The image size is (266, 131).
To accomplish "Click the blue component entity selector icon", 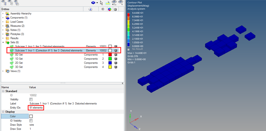I will pyautogui.click(x=93, y=3).
